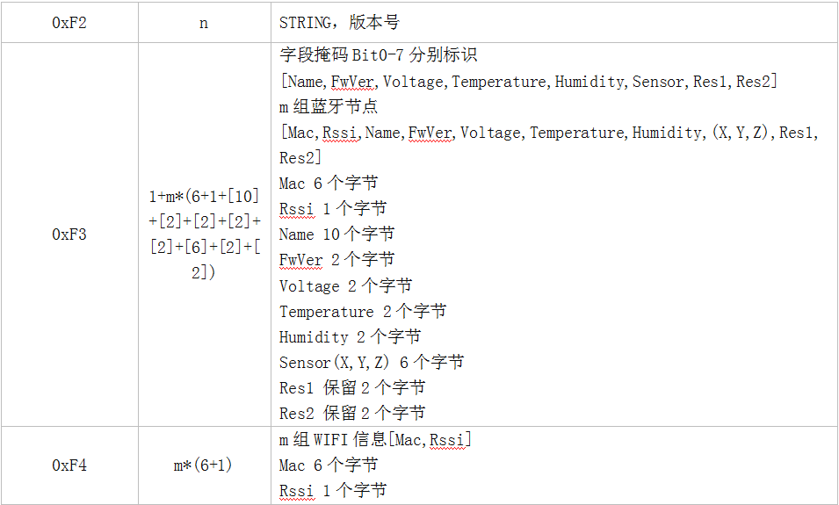Click "Mac 6 个字节" in the 0xF3 row
Screen dimensions: 839x505
(328, 184)
